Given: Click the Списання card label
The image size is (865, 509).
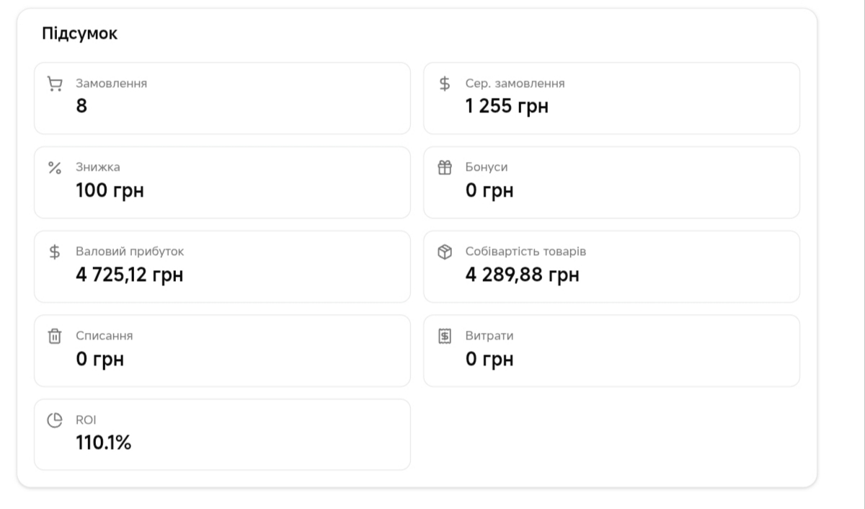Looking at the screenshot, I should (105, 335).
